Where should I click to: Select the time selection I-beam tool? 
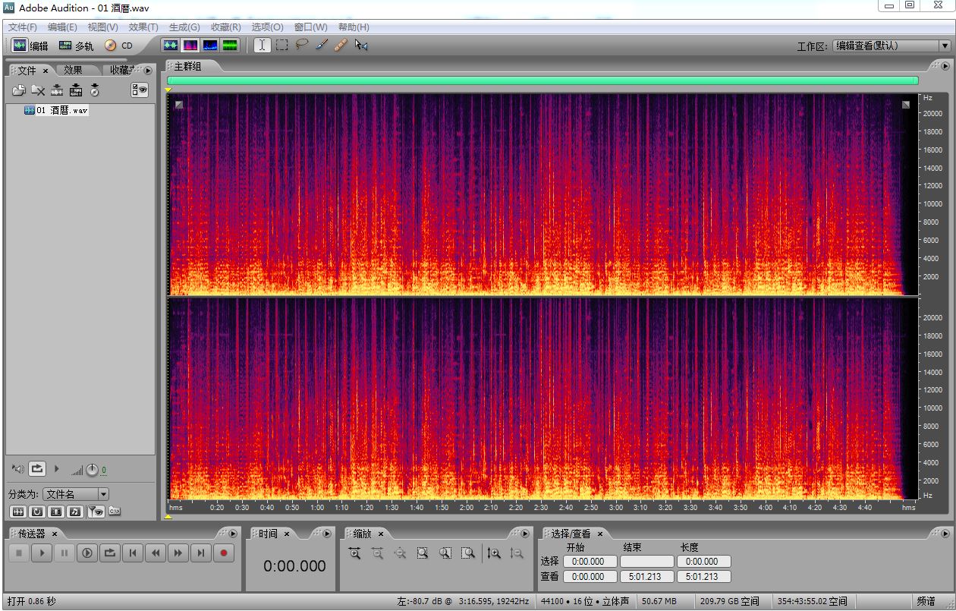click(x=262, y=46)
